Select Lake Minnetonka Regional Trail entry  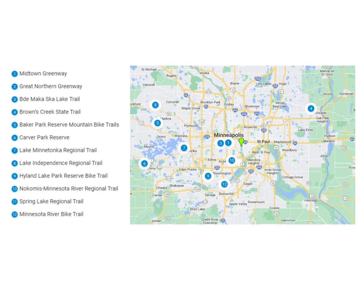tap(58, 150)
